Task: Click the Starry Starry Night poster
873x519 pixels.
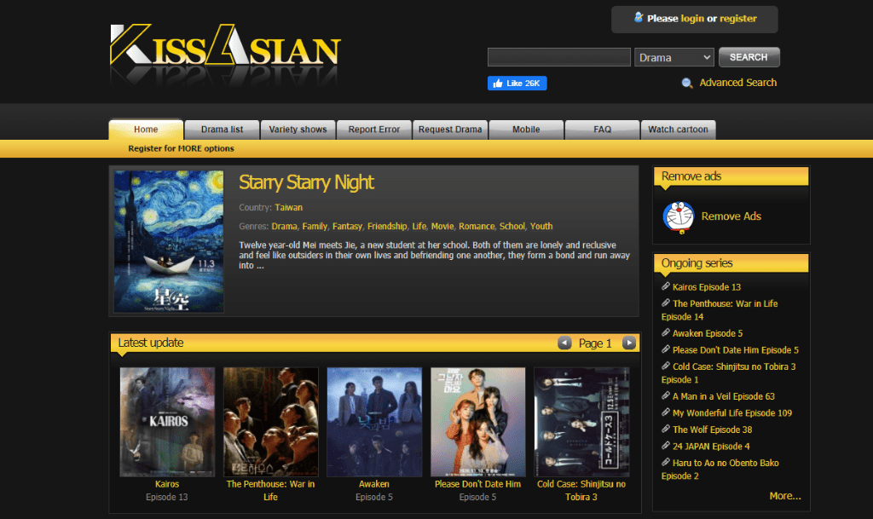Action: click(169, 241)
